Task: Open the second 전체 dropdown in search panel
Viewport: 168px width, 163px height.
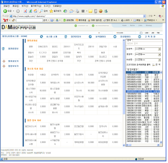Action: [x=159, y=54]
